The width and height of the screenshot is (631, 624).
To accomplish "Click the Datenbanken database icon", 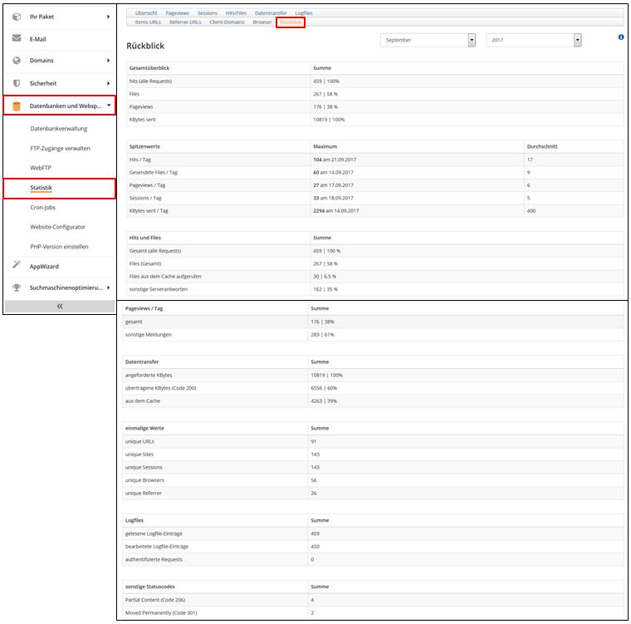I will point(17,106).
